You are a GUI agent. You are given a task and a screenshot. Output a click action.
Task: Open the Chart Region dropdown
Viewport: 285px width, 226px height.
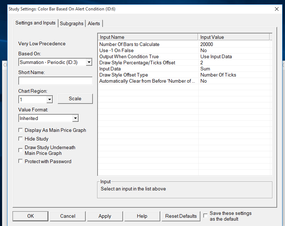[49, 100]
